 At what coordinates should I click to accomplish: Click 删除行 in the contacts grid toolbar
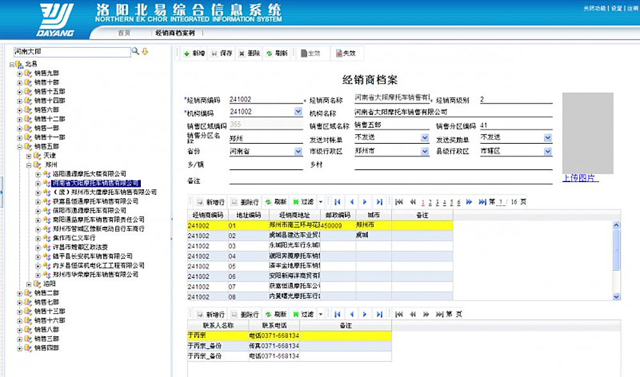click(x=244, y=314)
